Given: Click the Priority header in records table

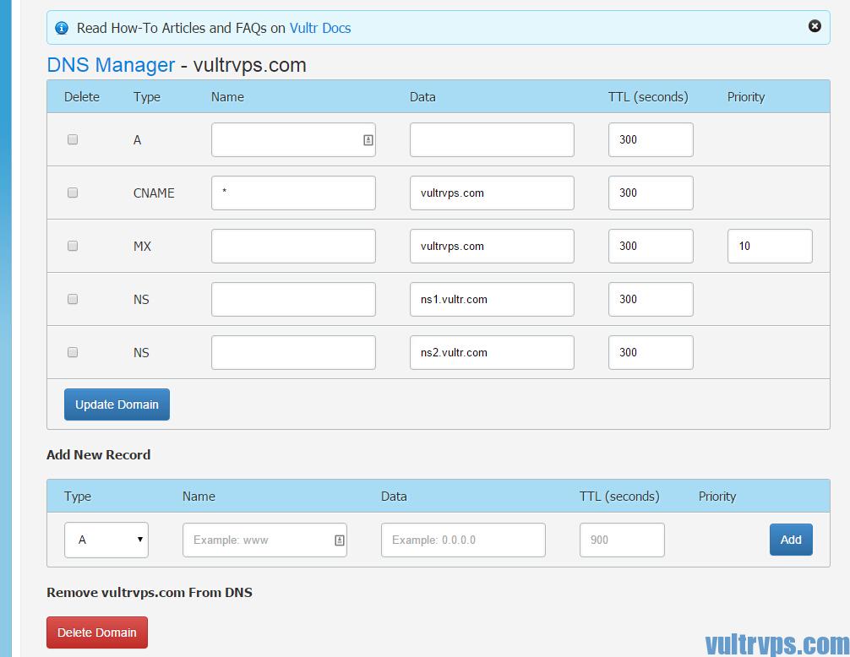Looking at the screenshot, I should pyautogui.click(x=746, y=97).
